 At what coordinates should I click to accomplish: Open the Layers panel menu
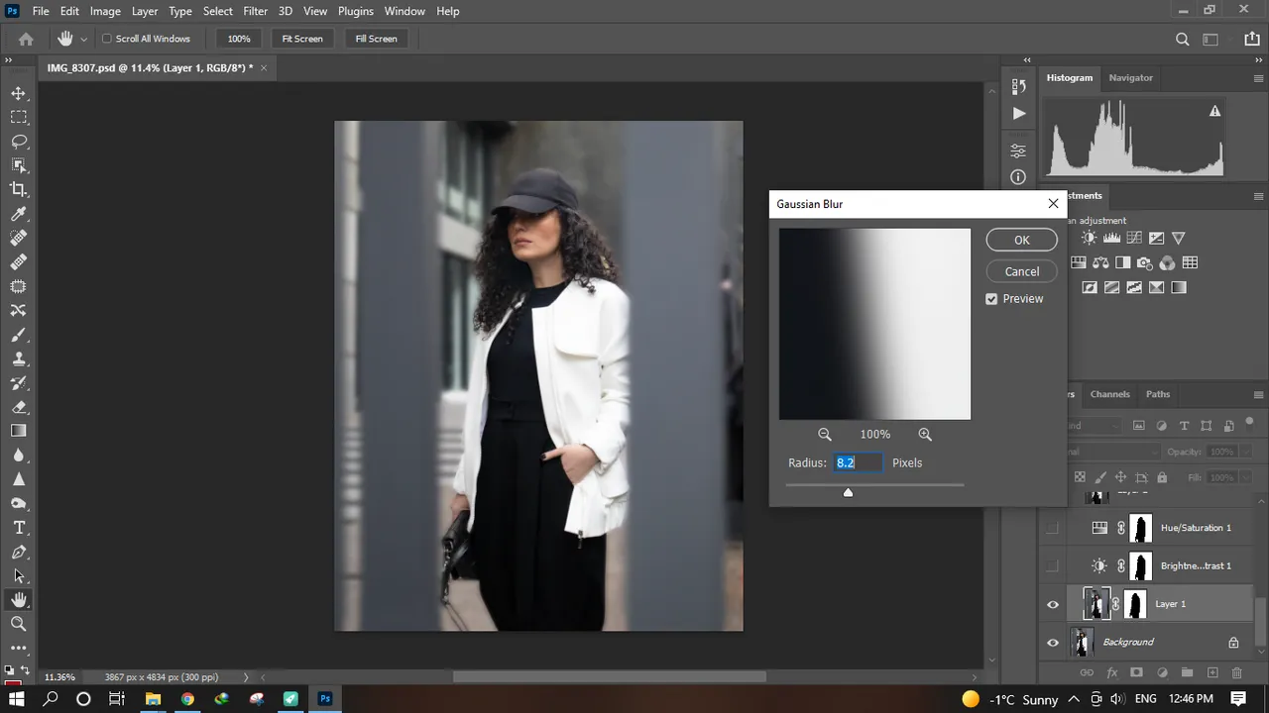1259,394
